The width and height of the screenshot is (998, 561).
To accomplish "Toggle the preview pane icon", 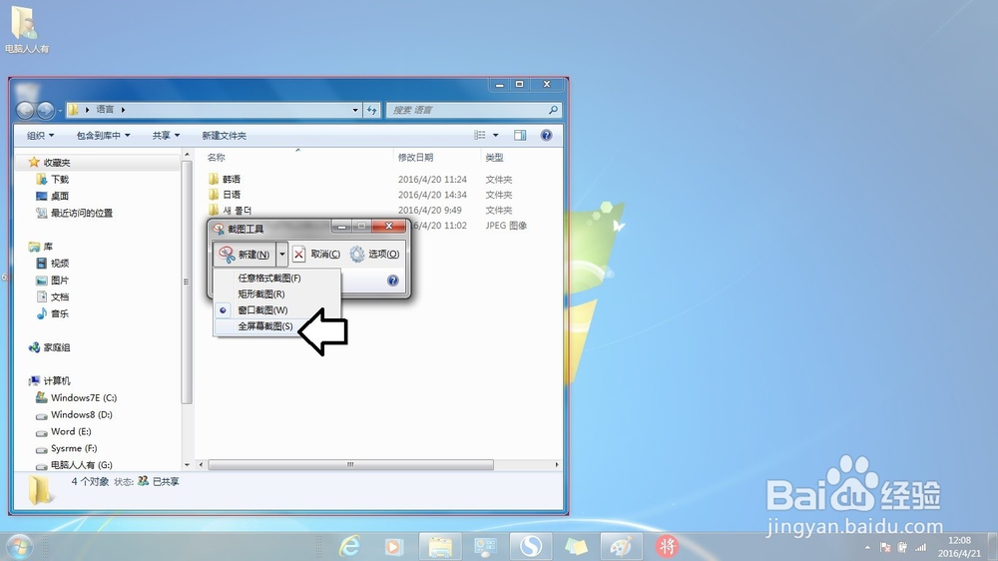I will click(x=520, y=135).
